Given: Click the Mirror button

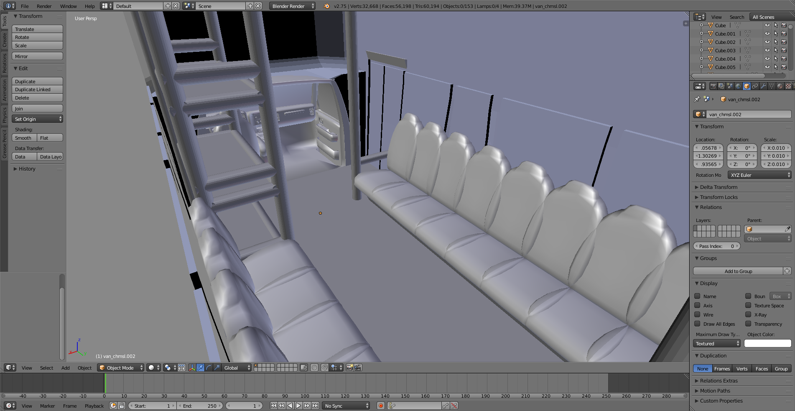Looking at the screenshot, I should [x=37, y=56].
